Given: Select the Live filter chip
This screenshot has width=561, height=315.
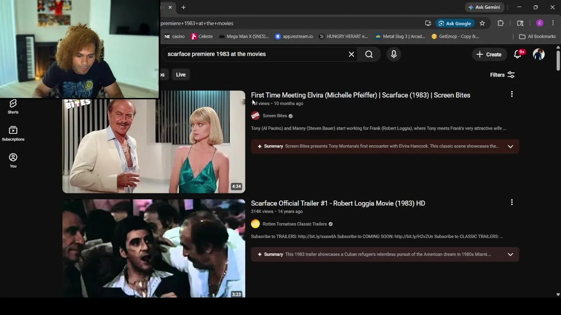Looking at the screenshot, I should tap(181, 75).
